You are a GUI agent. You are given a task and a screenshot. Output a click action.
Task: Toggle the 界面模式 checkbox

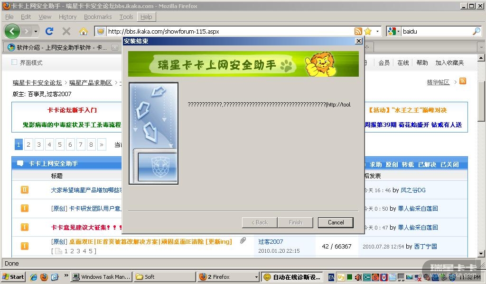14,62
